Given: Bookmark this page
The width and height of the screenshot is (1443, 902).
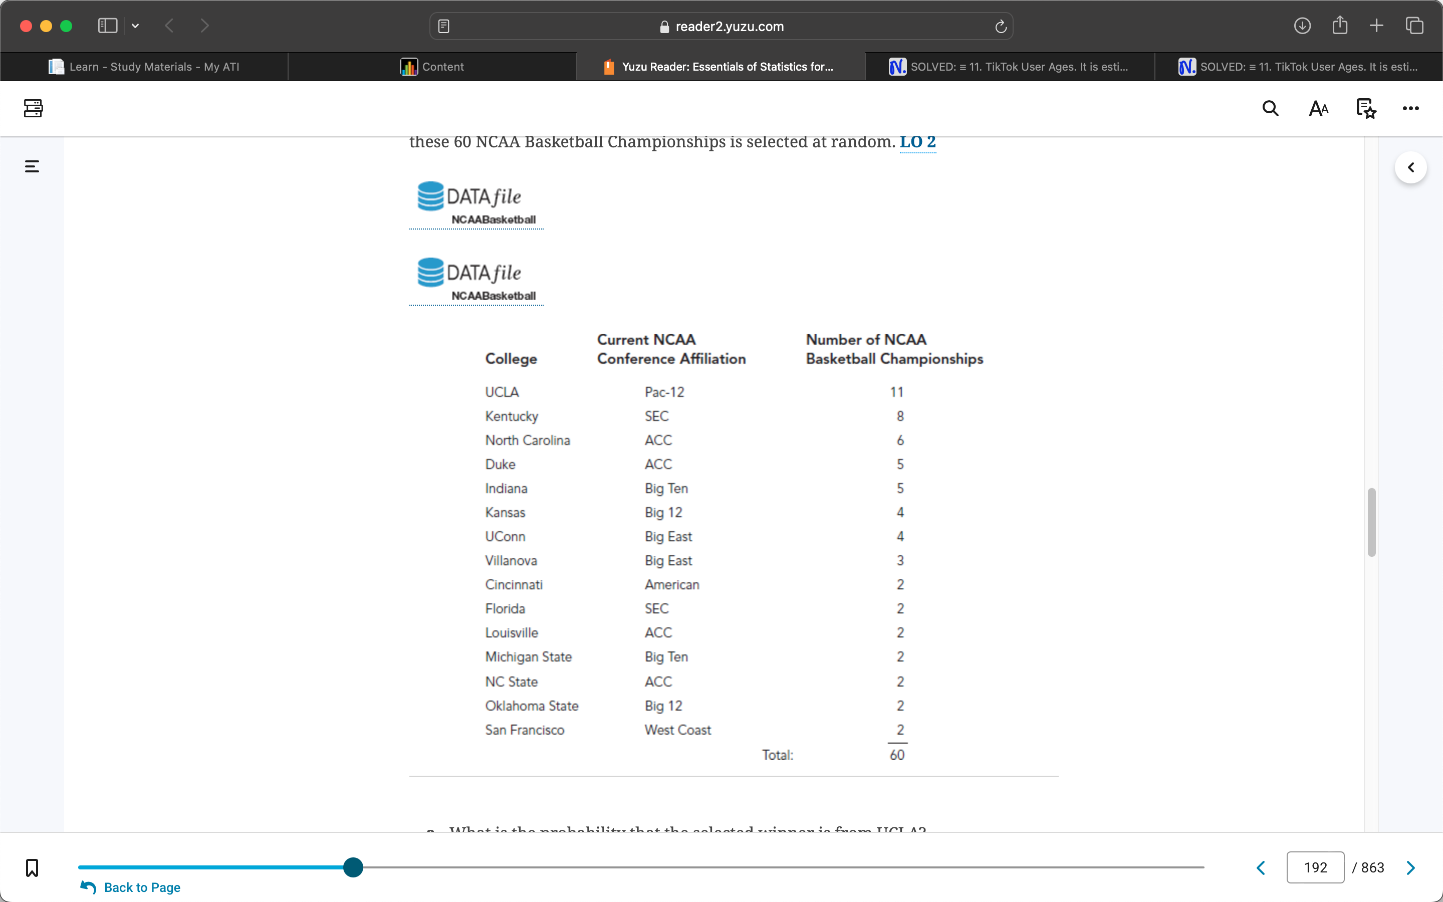Looking at the screenshot, I should [32, 867].
